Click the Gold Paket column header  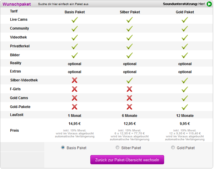(x=185, y=12)
